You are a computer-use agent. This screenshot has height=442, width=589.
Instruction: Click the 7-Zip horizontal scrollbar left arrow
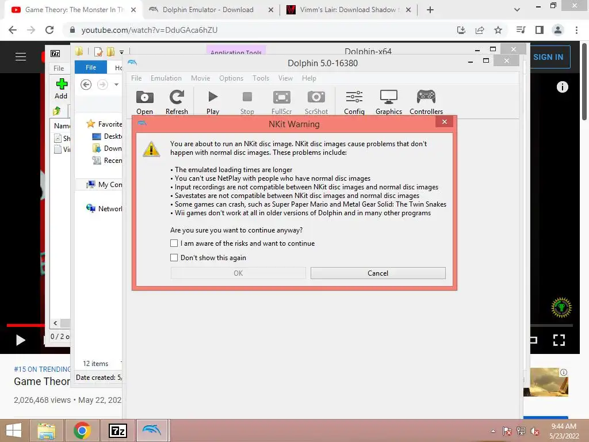point(56,323)
